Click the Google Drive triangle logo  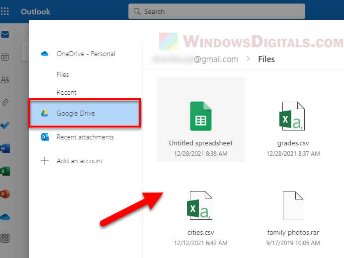point(45,113)
